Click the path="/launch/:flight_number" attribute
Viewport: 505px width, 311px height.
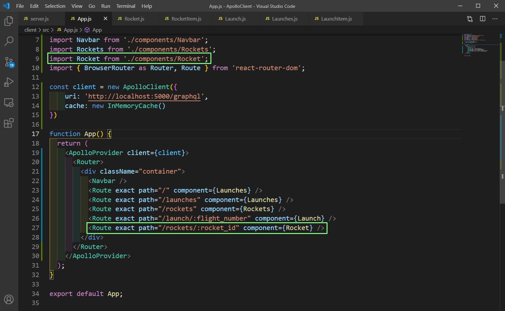194,218
